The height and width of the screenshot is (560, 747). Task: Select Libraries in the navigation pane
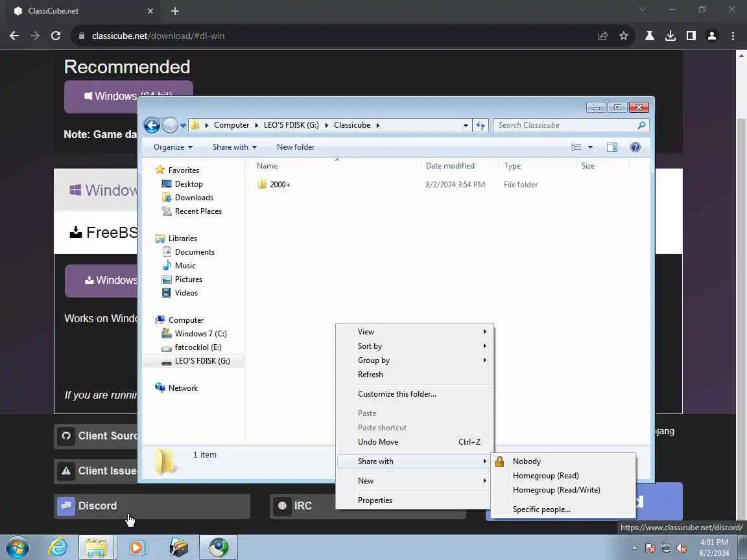(182, 238)
